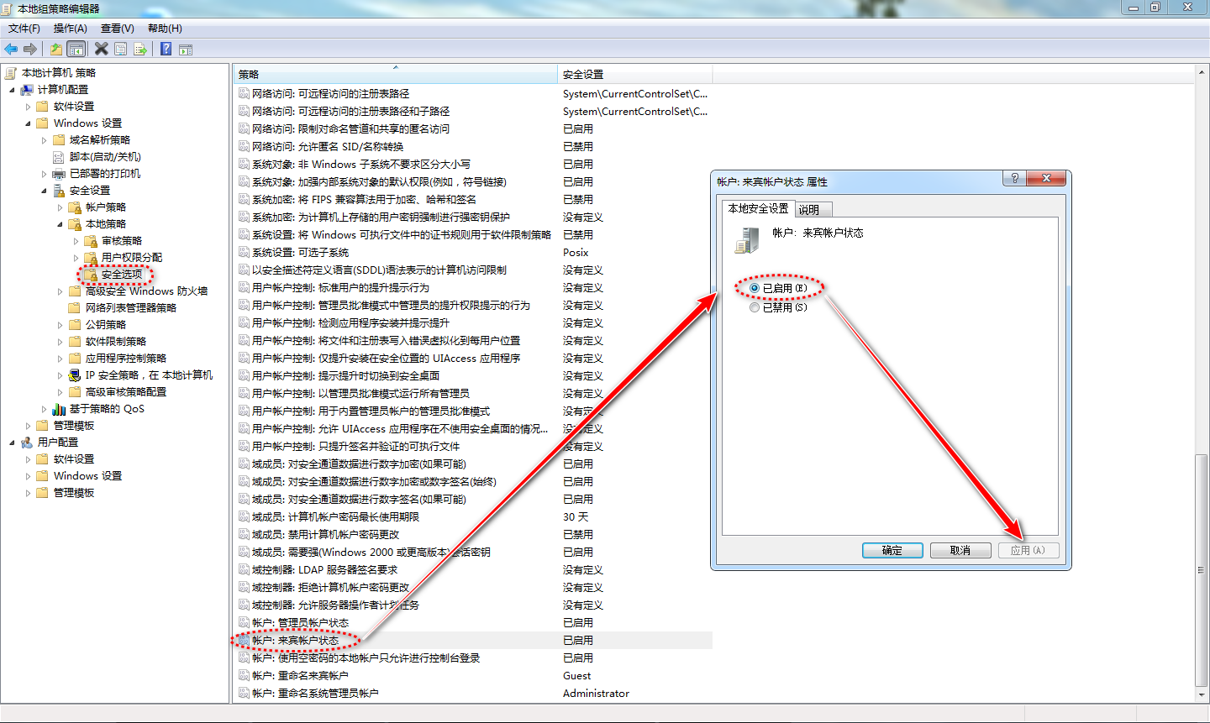This screenshot has width=1210, height=723.
Task: Click the icon beside 帐户: 重命名来宾帐户 row
Action: [x=244, y=675]
